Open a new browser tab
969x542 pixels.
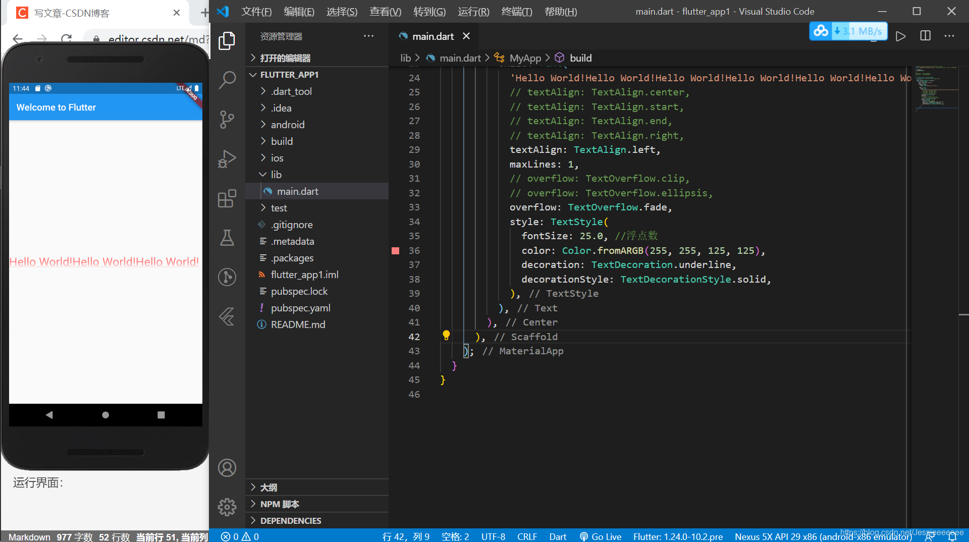click(204, 13)
